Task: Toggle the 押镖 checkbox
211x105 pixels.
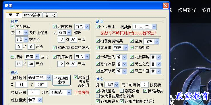Action: [12, 57]
